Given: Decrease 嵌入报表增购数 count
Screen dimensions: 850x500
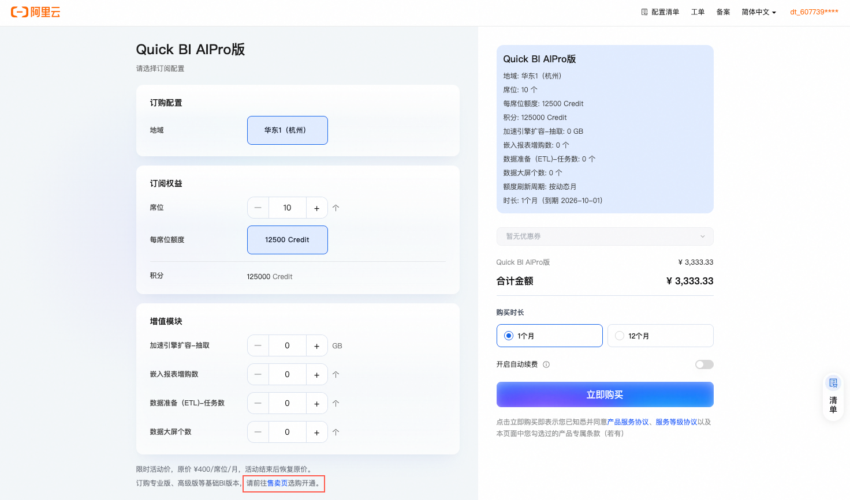Looking at the screenshot, I should point(258,374).
